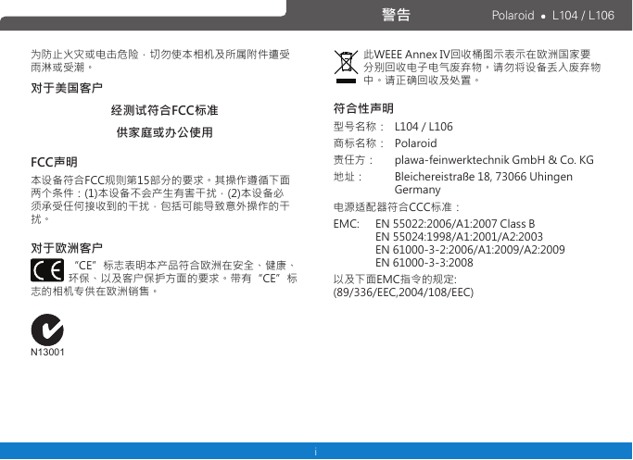The width and height of the screenshot is (633, 460).
Task: Click the word Germany
Action: click(417, 190)
